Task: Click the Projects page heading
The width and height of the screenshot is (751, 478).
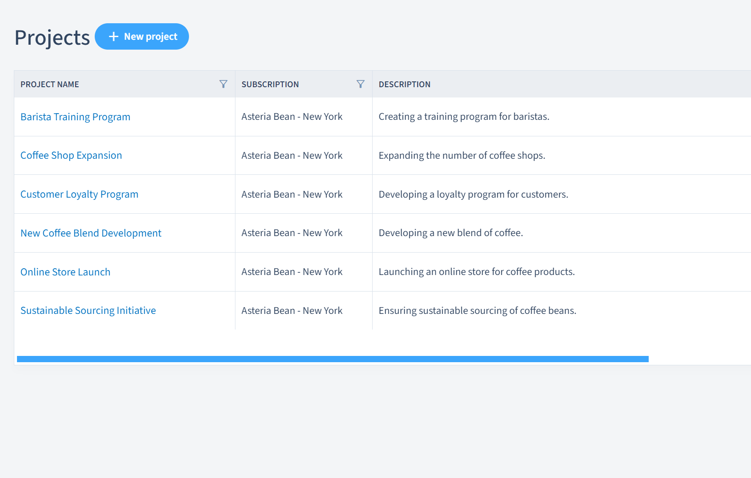Action: tap(52, 38)
